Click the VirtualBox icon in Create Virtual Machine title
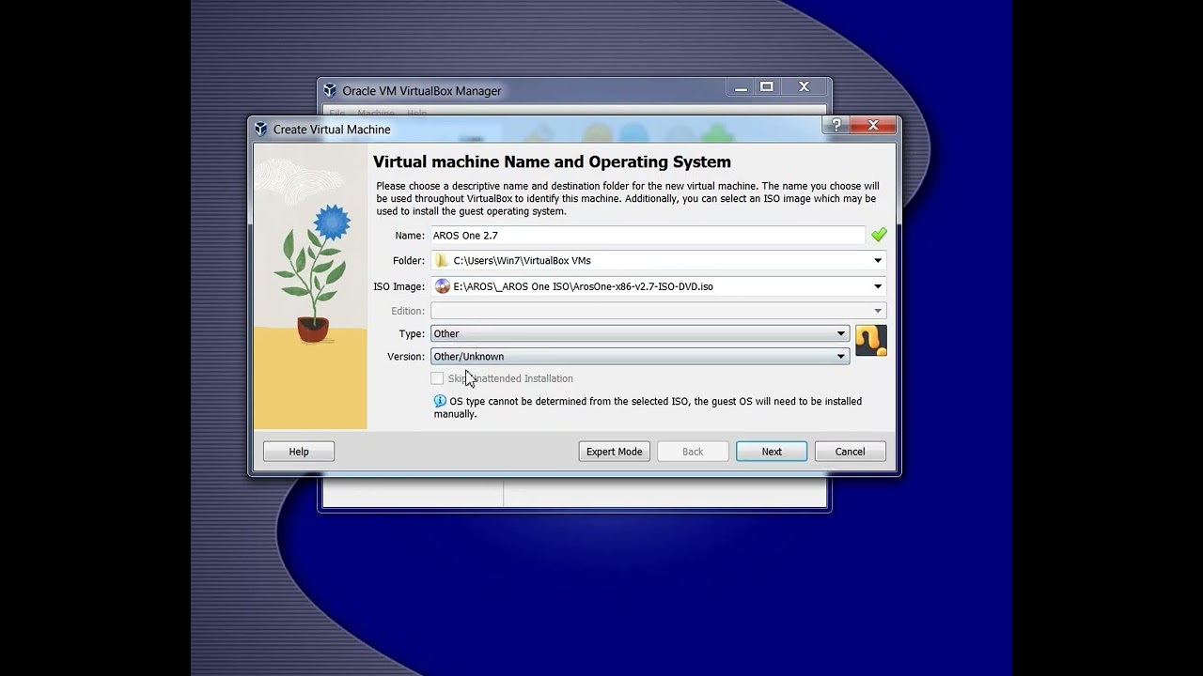This screenshot has width=1203, height=676. 261,129
